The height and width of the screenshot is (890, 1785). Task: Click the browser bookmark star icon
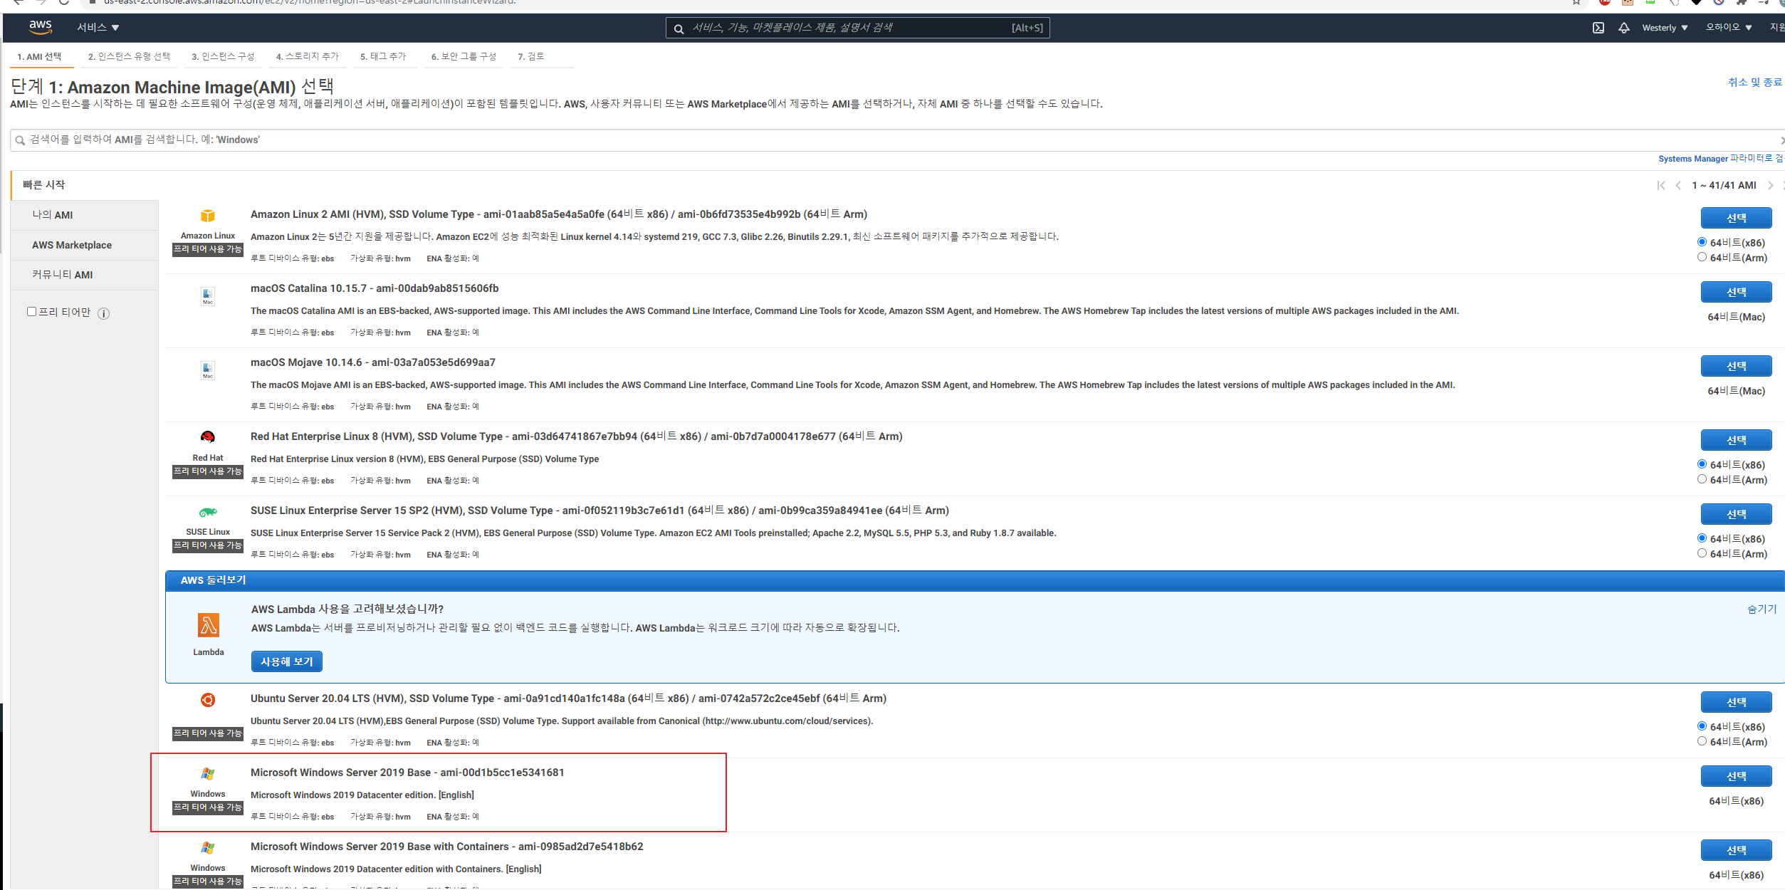1576,2
